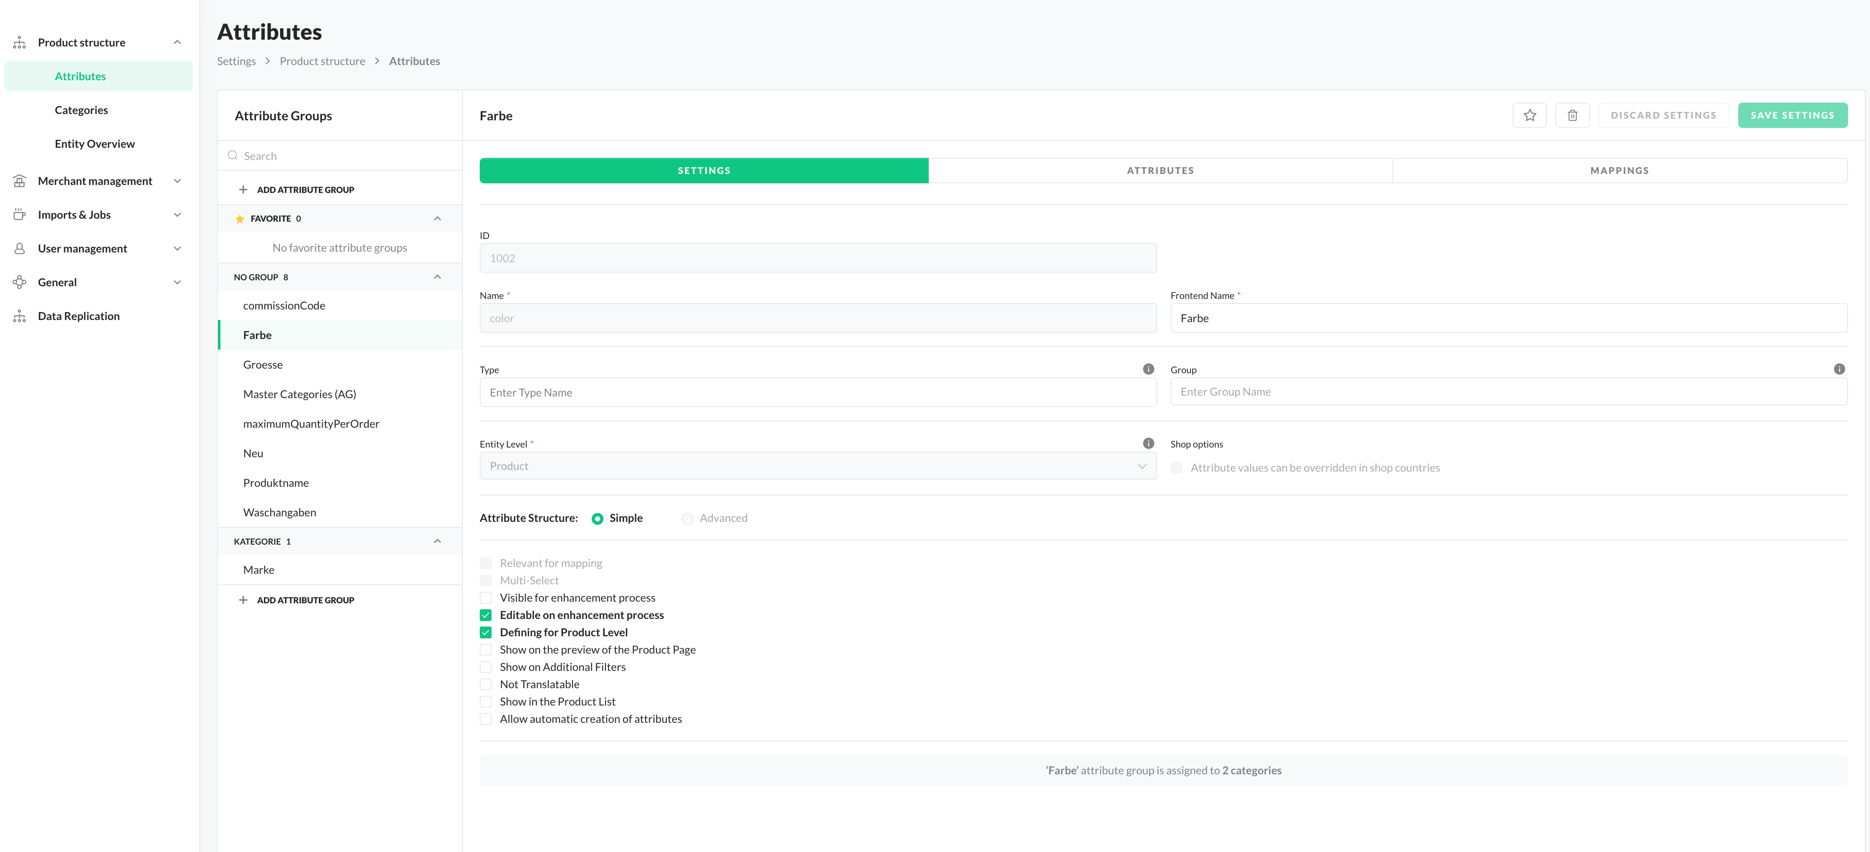
Task: Click the Type field info icon
Action: coord(1148,369)
